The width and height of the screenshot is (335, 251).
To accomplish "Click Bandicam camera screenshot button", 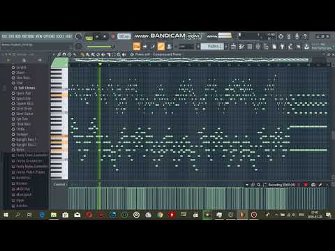I will tap(313, 185).
